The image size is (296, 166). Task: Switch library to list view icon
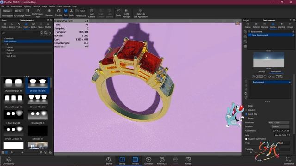(3, 152)
